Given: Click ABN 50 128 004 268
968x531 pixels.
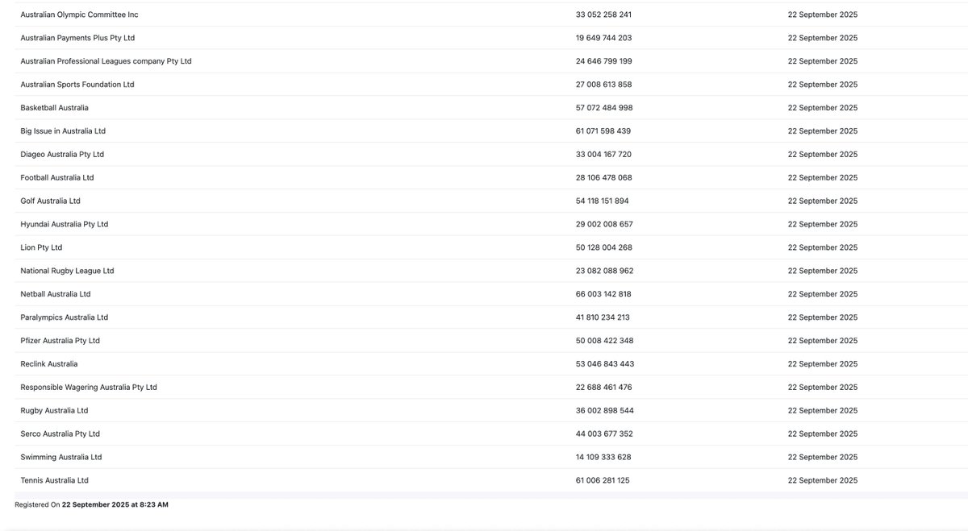Looking at the screenshot, I should click(x=604, y=248).
